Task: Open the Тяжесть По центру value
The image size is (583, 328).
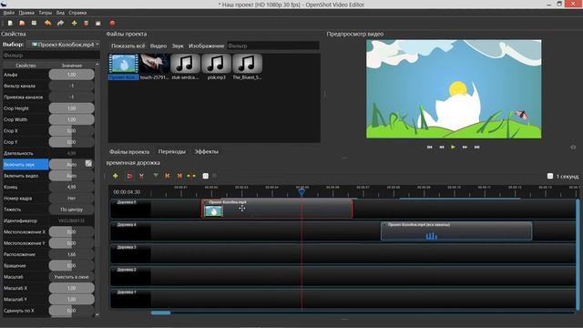Action: 71,210
